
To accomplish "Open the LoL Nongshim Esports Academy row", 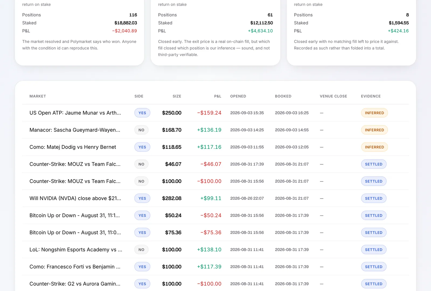I will tap(215, 250).
